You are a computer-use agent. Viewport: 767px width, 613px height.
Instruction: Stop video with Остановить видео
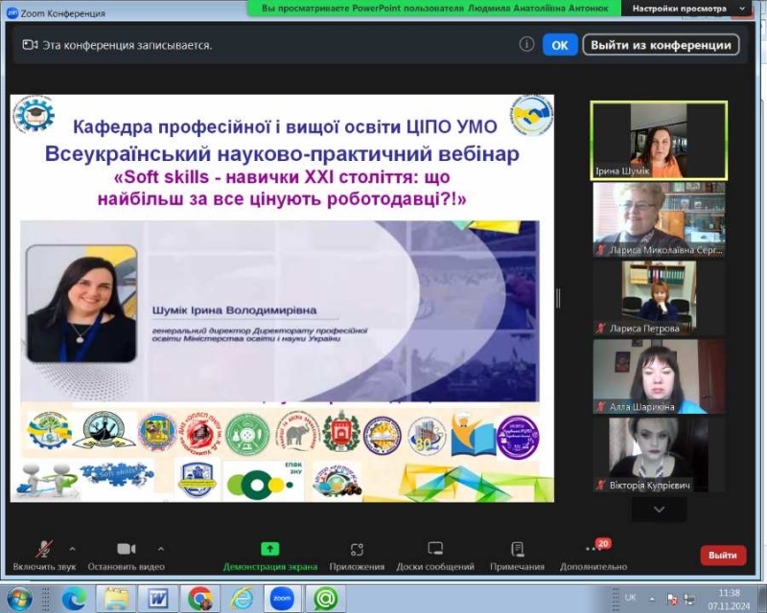pyautogui.click(x=126, y=549)
